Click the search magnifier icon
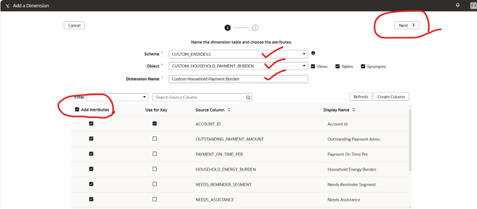The width and height of the screenshot is (477, 209). tap(248, 98)
